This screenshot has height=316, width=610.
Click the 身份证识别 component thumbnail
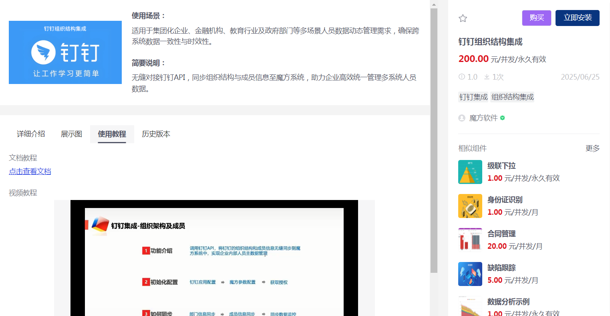coord(470,206)
